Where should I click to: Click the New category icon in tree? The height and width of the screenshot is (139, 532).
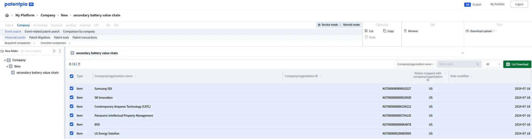[x=11, y=66]
